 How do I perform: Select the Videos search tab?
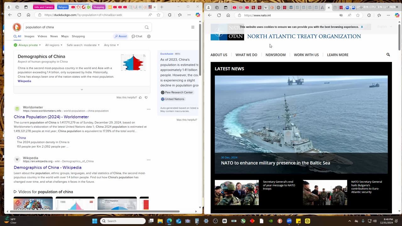[x=42, y=36]
